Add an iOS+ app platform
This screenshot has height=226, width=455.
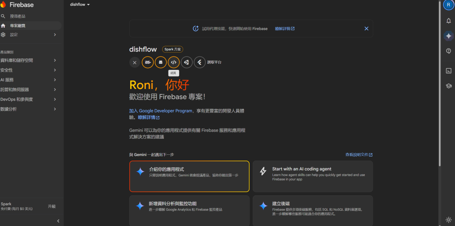(x=148, y=62)
